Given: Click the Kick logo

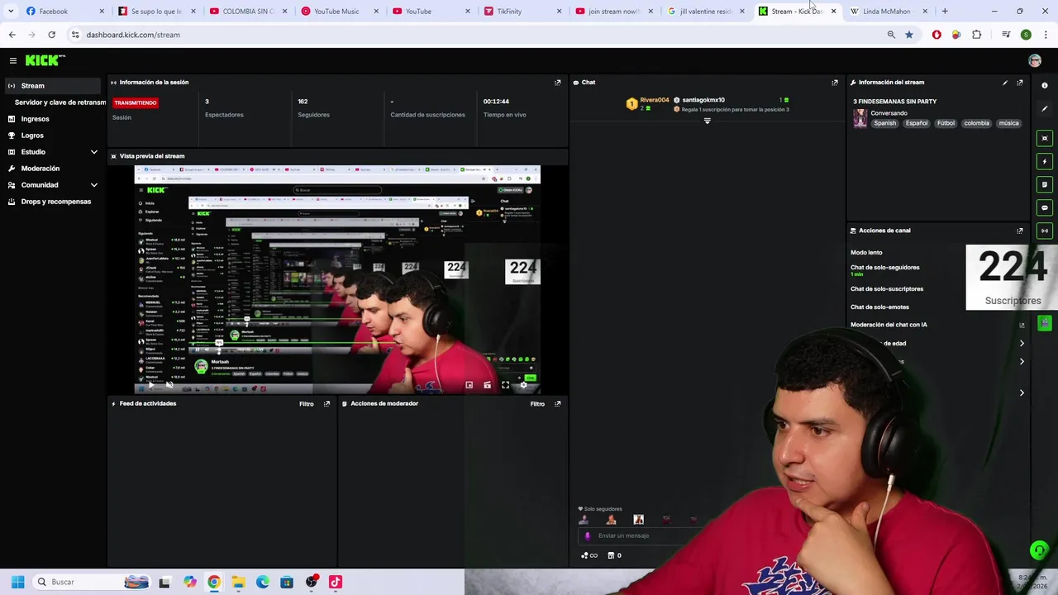Looking at the screenshot, I should [x=45, y=60].
